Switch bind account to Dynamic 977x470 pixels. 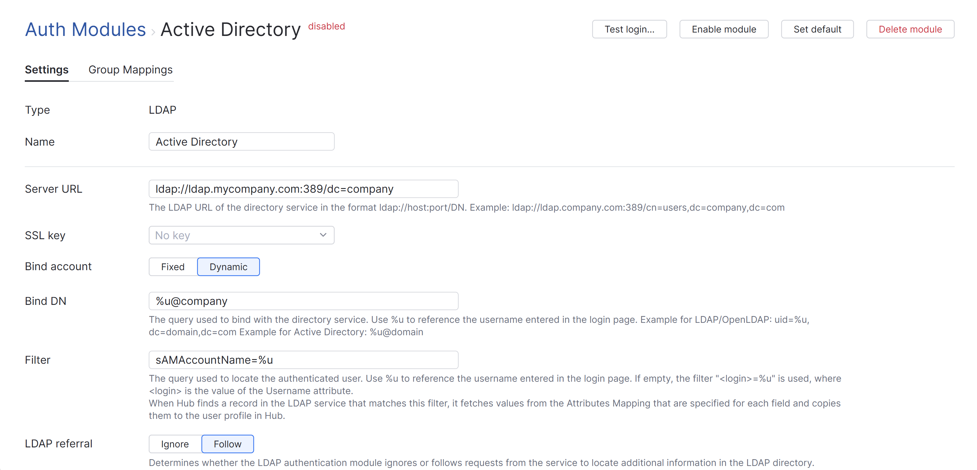click(228, 267)
